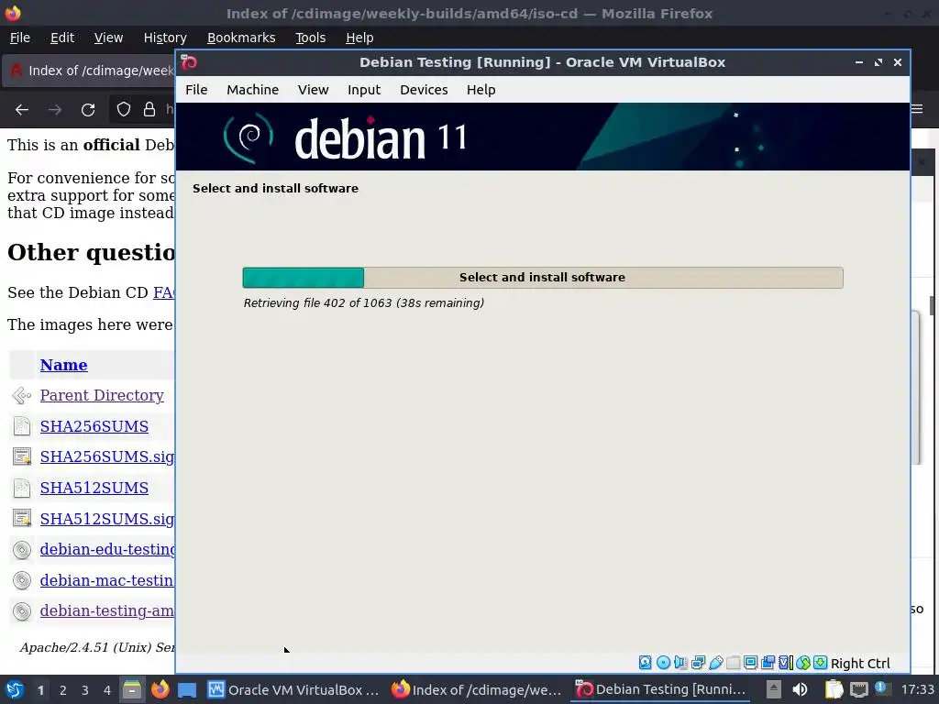This screenshot has height=704, width=939.
Task: Open Firefox's Bookmarks menu
Action: click(x=241, y=38)
